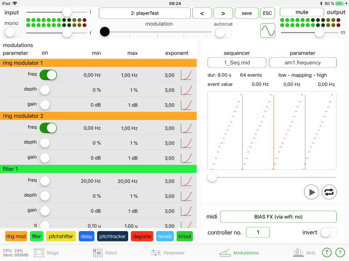
Task: Adjust the input left channel slider
Action: pyautogui.click(x=66, y=12)
